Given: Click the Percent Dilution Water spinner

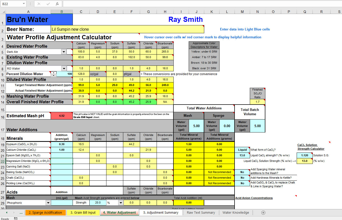Looking at the screenshot, I should (x=54, y=74).
